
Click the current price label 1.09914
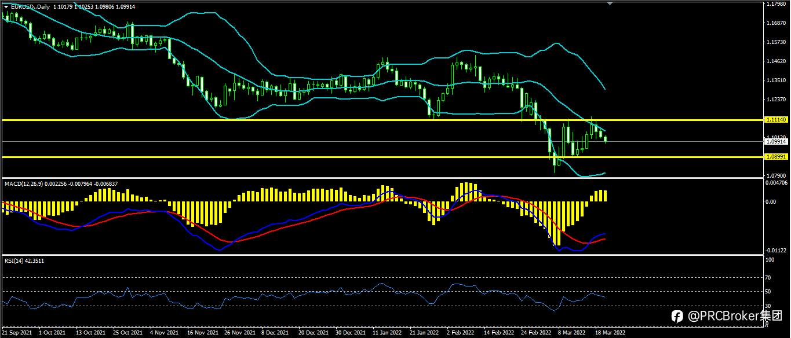pyautogui.click(x=775, y=141)
